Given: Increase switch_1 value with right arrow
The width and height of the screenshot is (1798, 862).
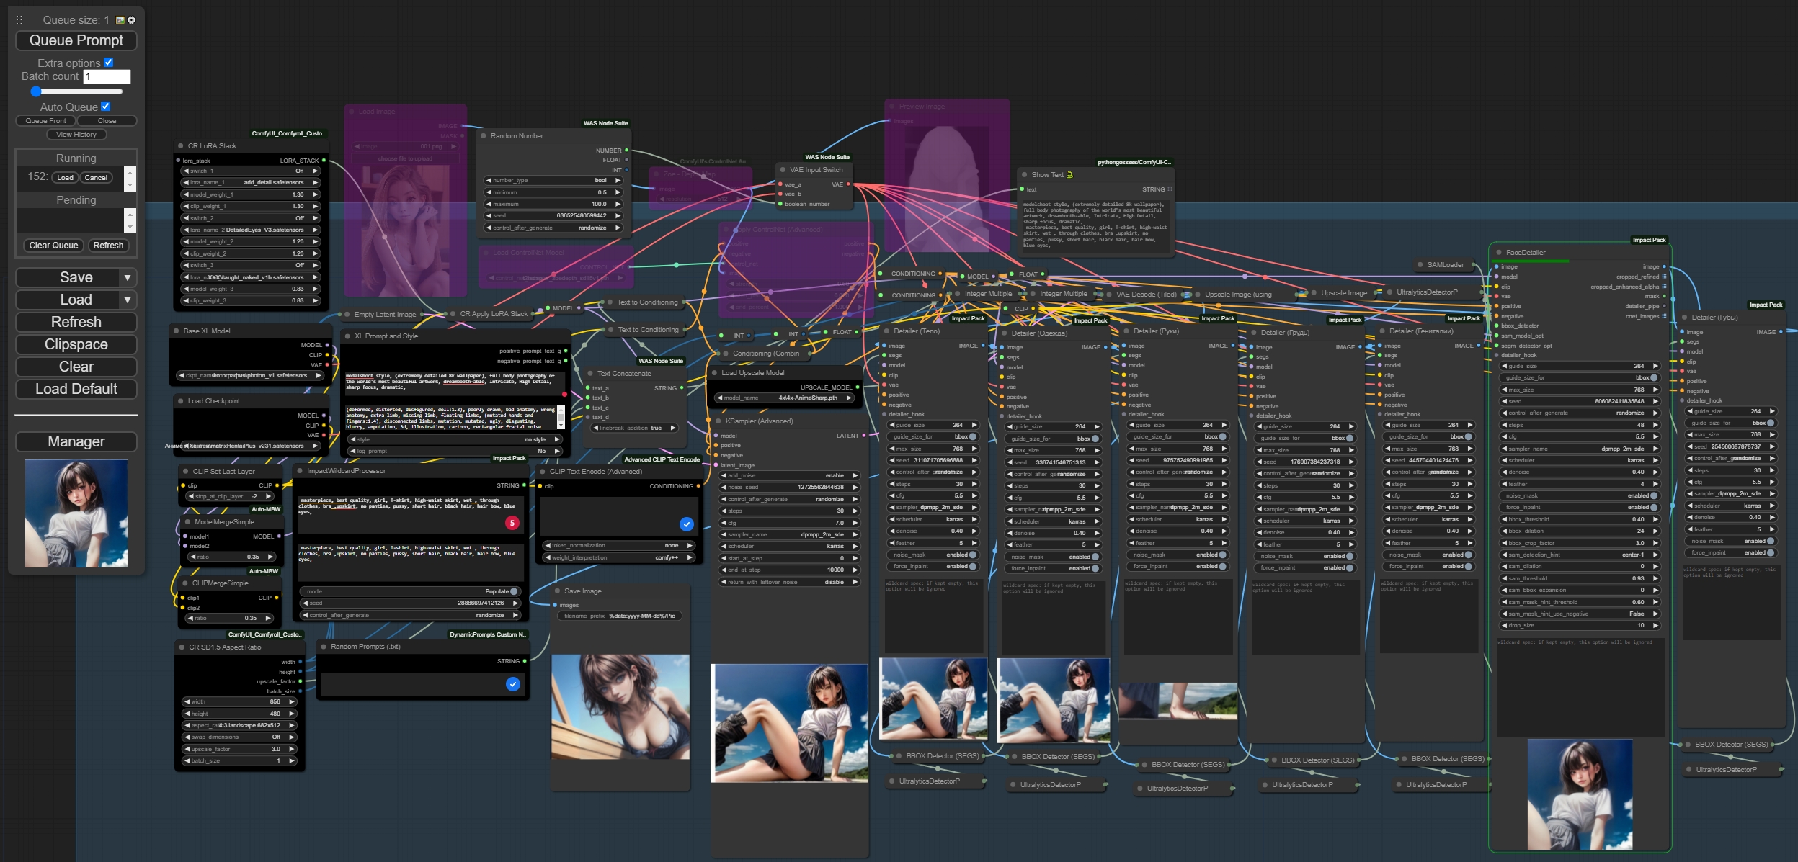Looking at the screenshot, I should click(316, 171).
